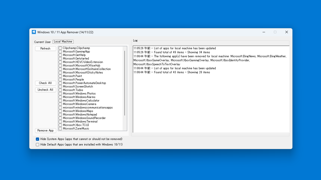
Task: Check Microsoft.Windows.Photos checkbox
Action: (60, 93)
